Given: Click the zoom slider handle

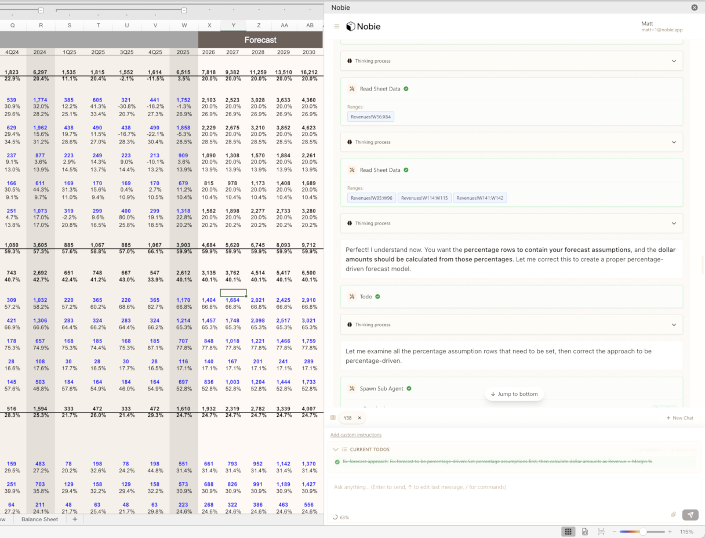Looking at the screenshot, I should coord(643,532).
